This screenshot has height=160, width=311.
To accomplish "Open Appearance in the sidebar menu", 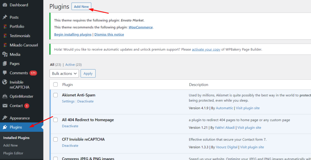I will [20, 118].
